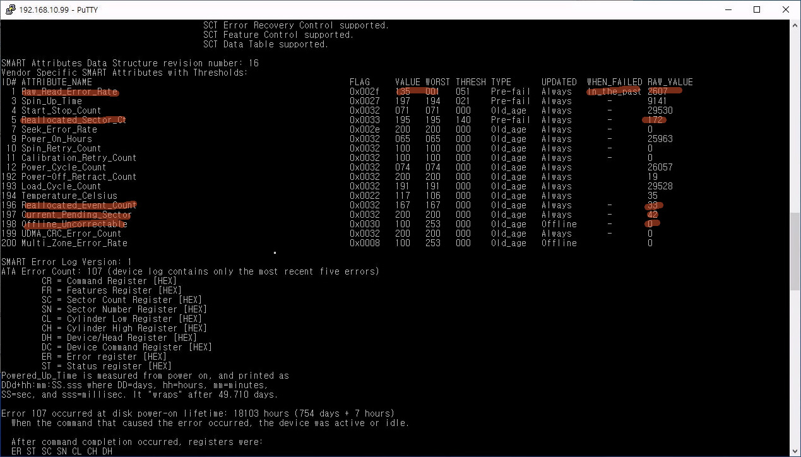Click the In_the_past failure text
Viewport: 801px width, 457px height.
pos(614,92)
